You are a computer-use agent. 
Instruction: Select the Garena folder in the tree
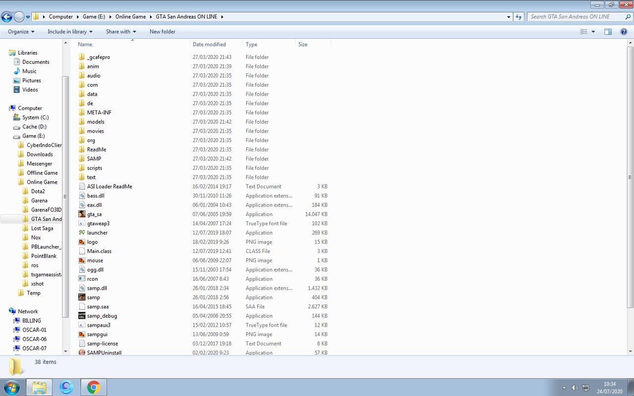pos(39,200)
